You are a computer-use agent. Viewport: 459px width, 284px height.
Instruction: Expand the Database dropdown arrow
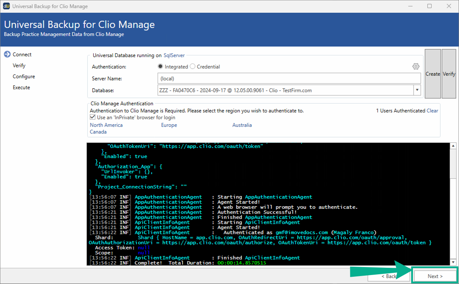(417, 90)
